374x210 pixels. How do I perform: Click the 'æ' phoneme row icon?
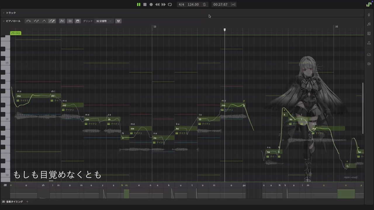coord(5,185)
